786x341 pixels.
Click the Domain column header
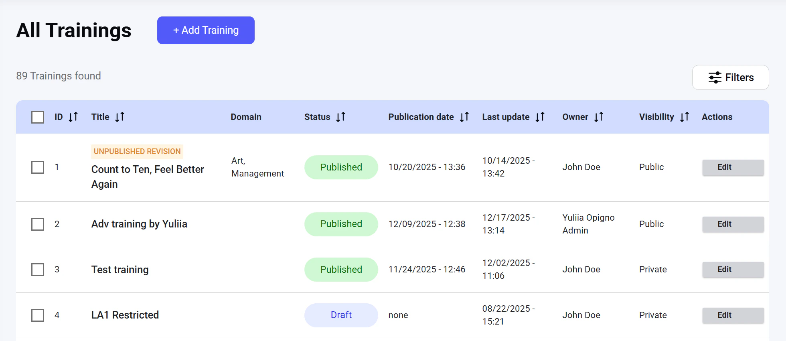coord(246,117)
